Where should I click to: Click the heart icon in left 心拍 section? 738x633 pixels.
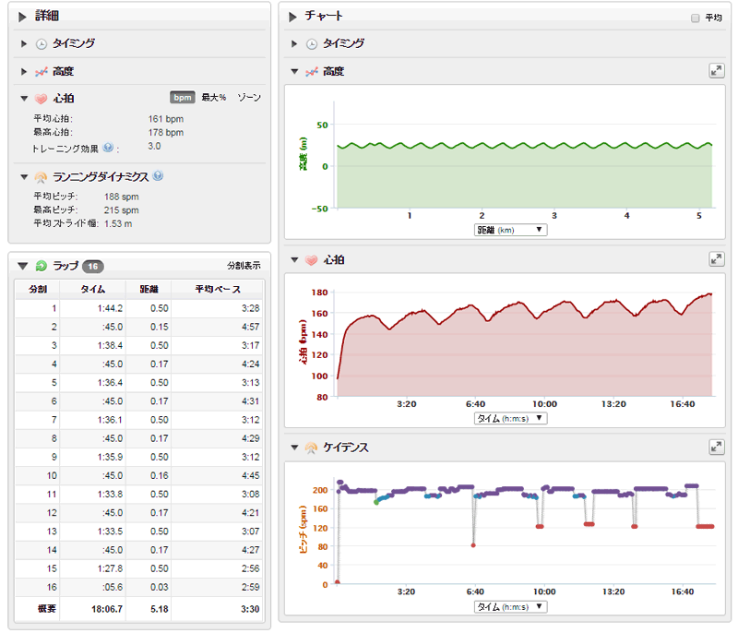pos(42,98)
